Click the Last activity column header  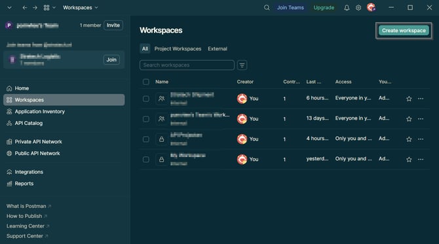pyautogui.click(x=314, y=82)
